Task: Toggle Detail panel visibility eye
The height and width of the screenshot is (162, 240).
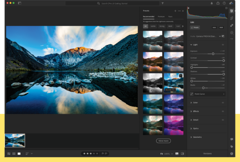Action: coord(223,120)
